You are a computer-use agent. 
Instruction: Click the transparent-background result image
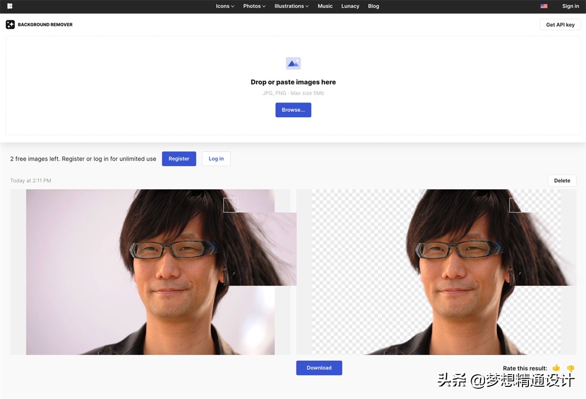436,272
